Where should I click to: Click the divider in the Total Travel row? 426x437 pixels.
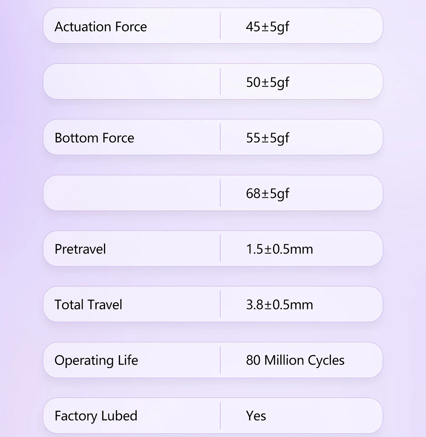click(220, 304)
